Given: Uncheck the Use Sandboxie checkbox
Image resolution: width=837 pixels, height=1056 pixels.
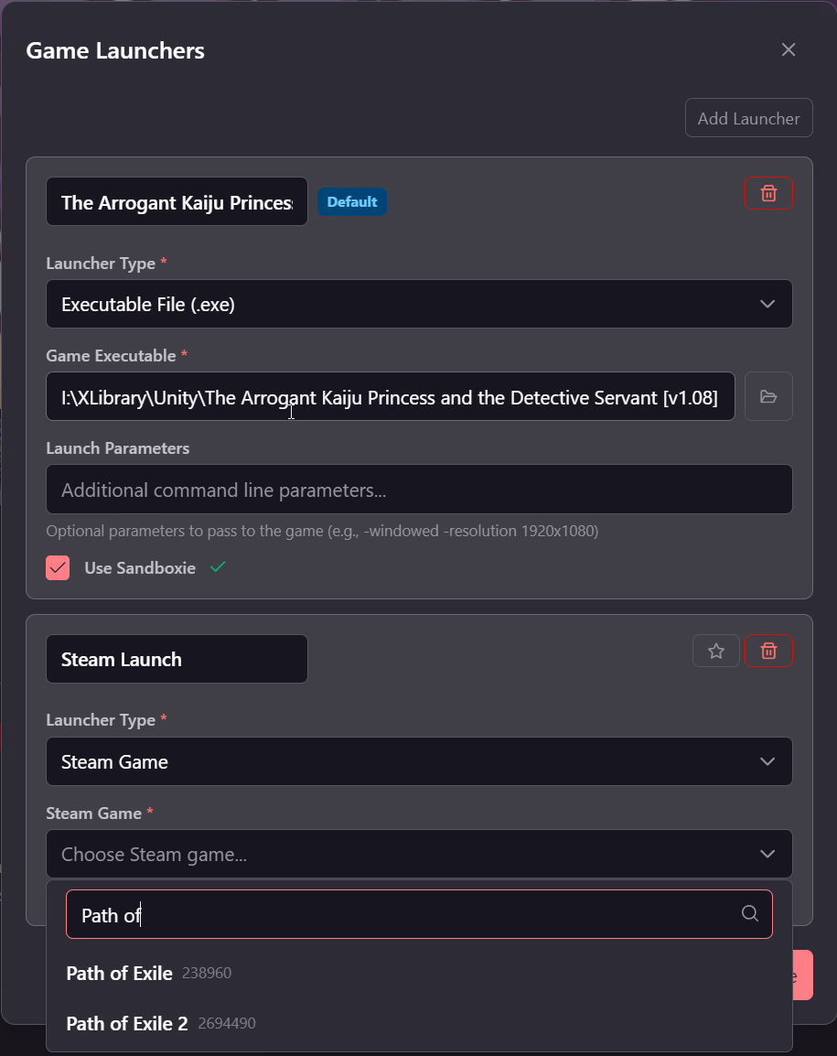Looking at the screenshot, I should [58, 567].
